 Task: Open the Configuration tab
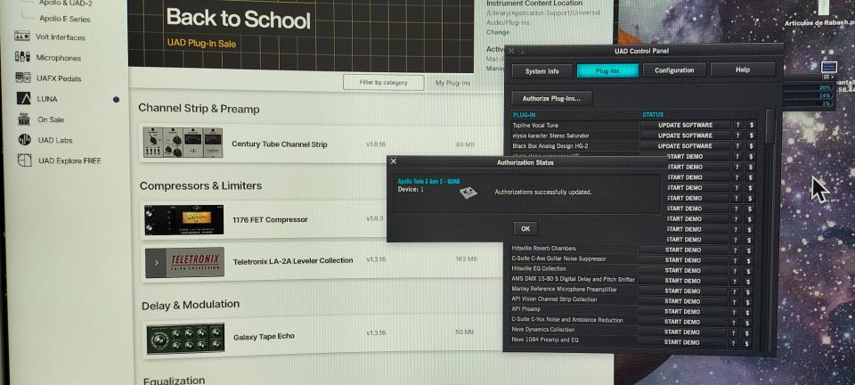tap(674, 70)
